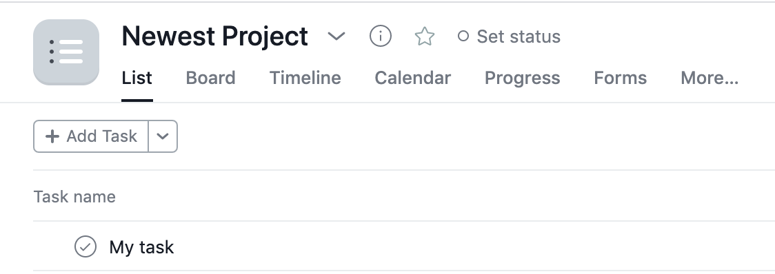Go to the Calendar tab
This screenshot has height=274, width=775.
pyautogui.click(x=413, y=78)
